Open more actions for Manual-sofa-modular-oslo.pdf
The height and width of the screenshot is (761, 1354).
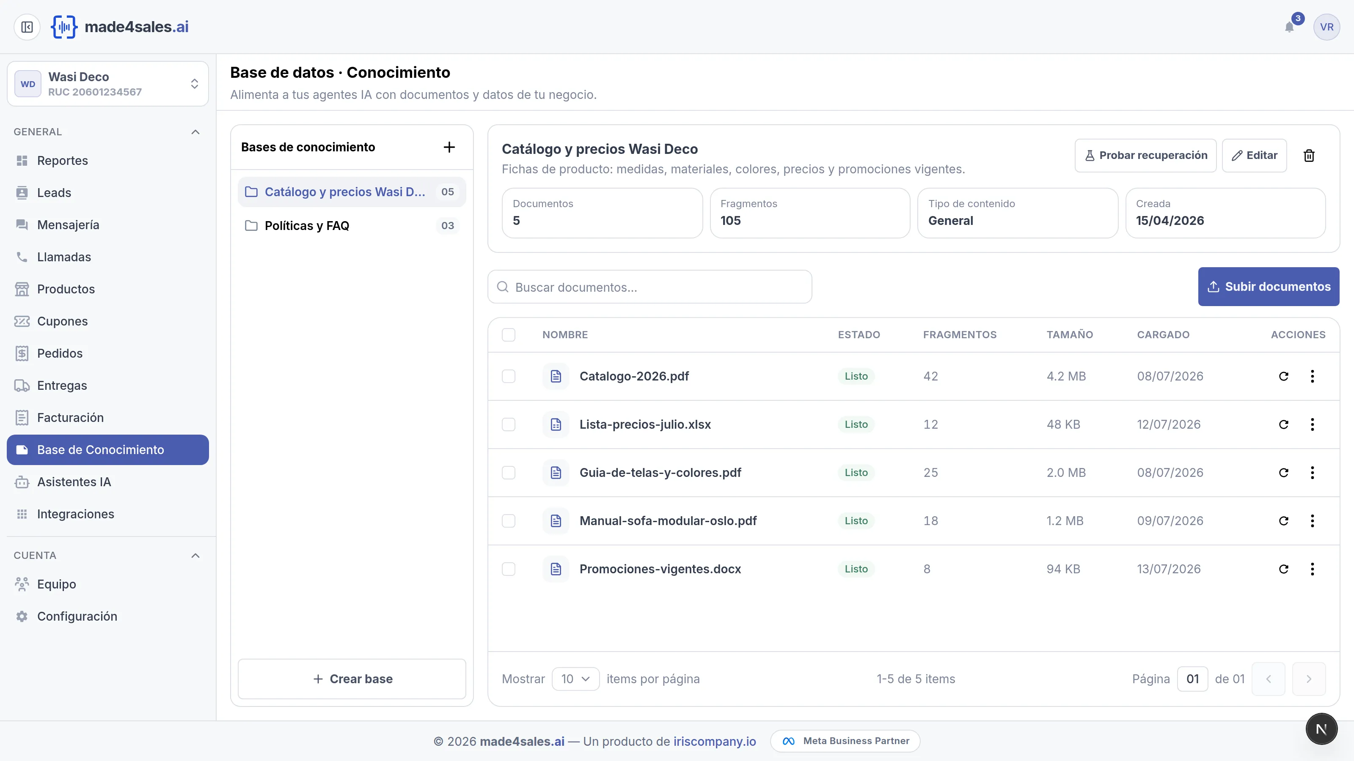point(1313,521)
